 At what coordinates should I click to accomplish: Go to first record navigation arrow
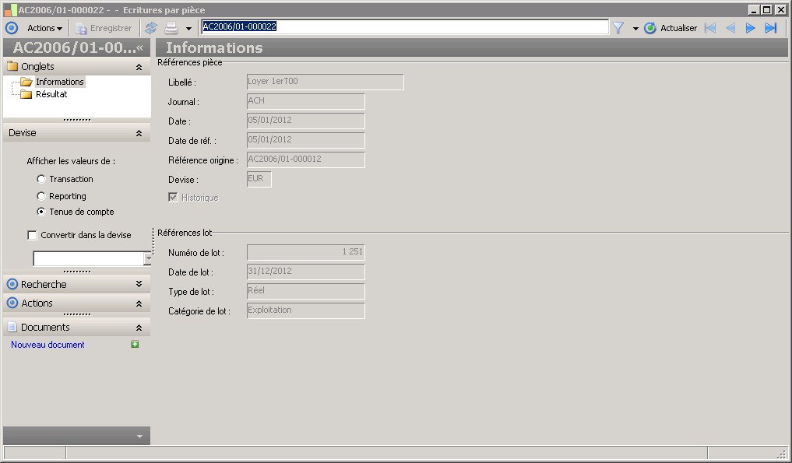710,28
